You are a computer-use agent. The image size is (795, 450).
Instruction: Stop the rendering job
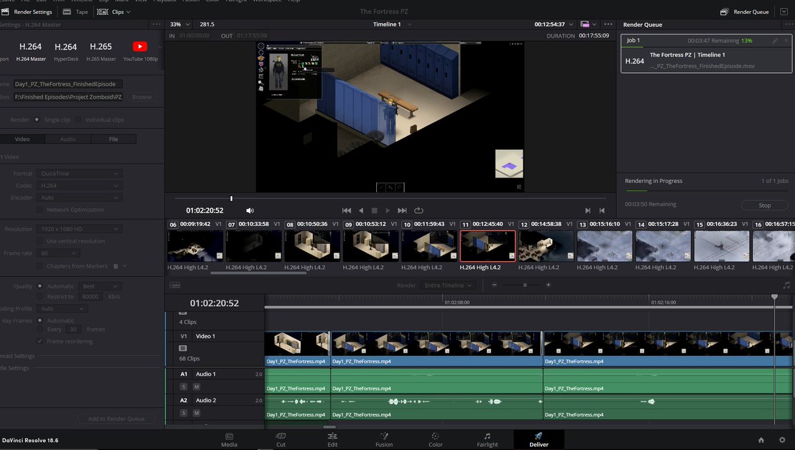(765, 205)
